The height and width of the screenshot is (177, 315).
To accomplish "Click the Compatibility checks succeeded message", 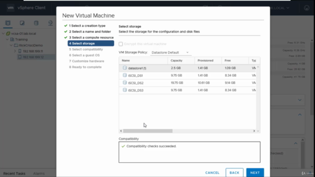I will click(151, 146).
